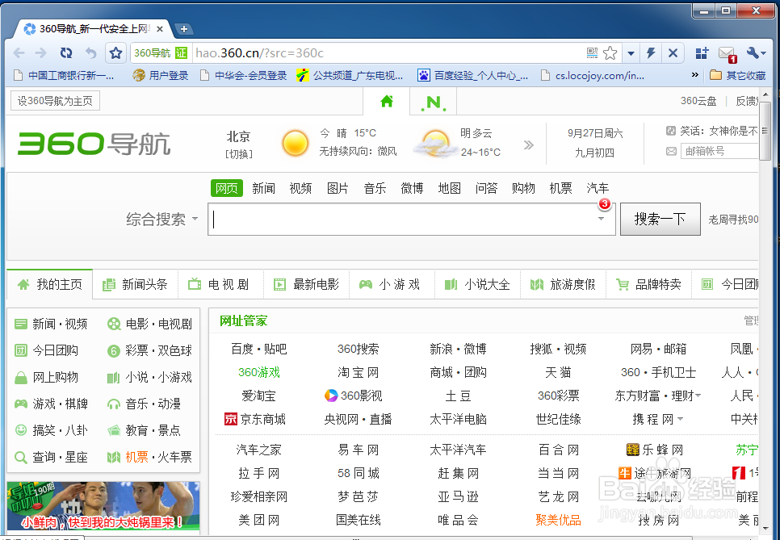Open the address bar history dropdown arrow
Image resolution: width=780 pixels, height=540 pixels.
631,53
